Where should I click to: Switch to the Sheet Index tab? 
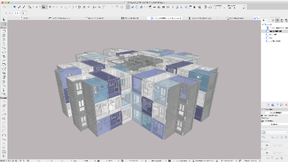click(235, 18)
